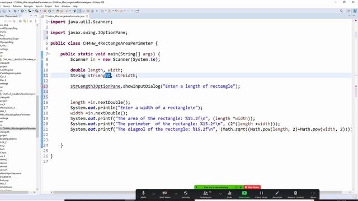Select OlympicRing project in navigator
The width and height of the screenshot is (358, 201).
(x=7, y=42)
